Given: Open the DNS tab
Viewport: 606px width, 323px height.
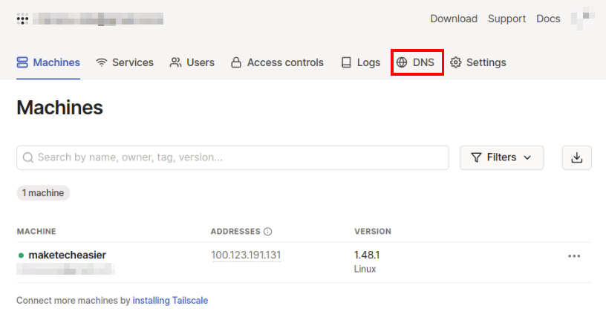Looking at the screenshot, I should coord(415,62).
